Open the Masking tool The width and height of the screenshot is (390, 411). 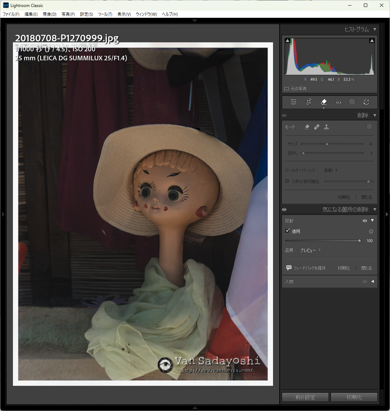[x=352, y=102]
